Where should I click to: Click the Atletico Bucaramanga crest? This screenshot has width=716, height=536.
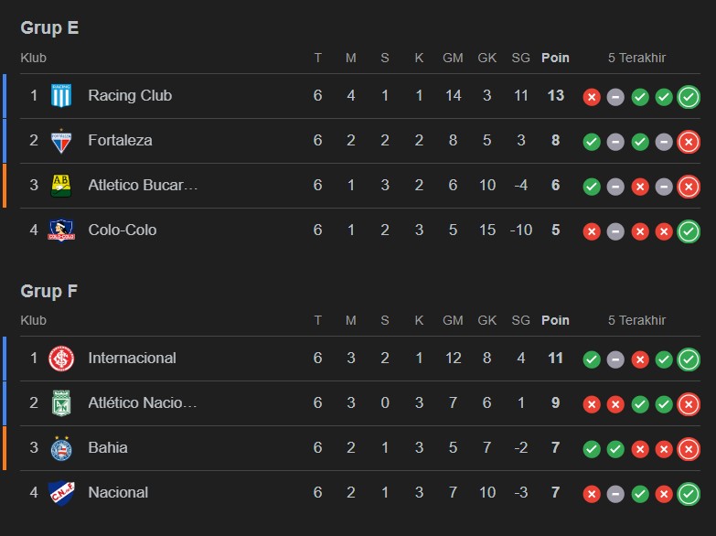tap(61, 186)
